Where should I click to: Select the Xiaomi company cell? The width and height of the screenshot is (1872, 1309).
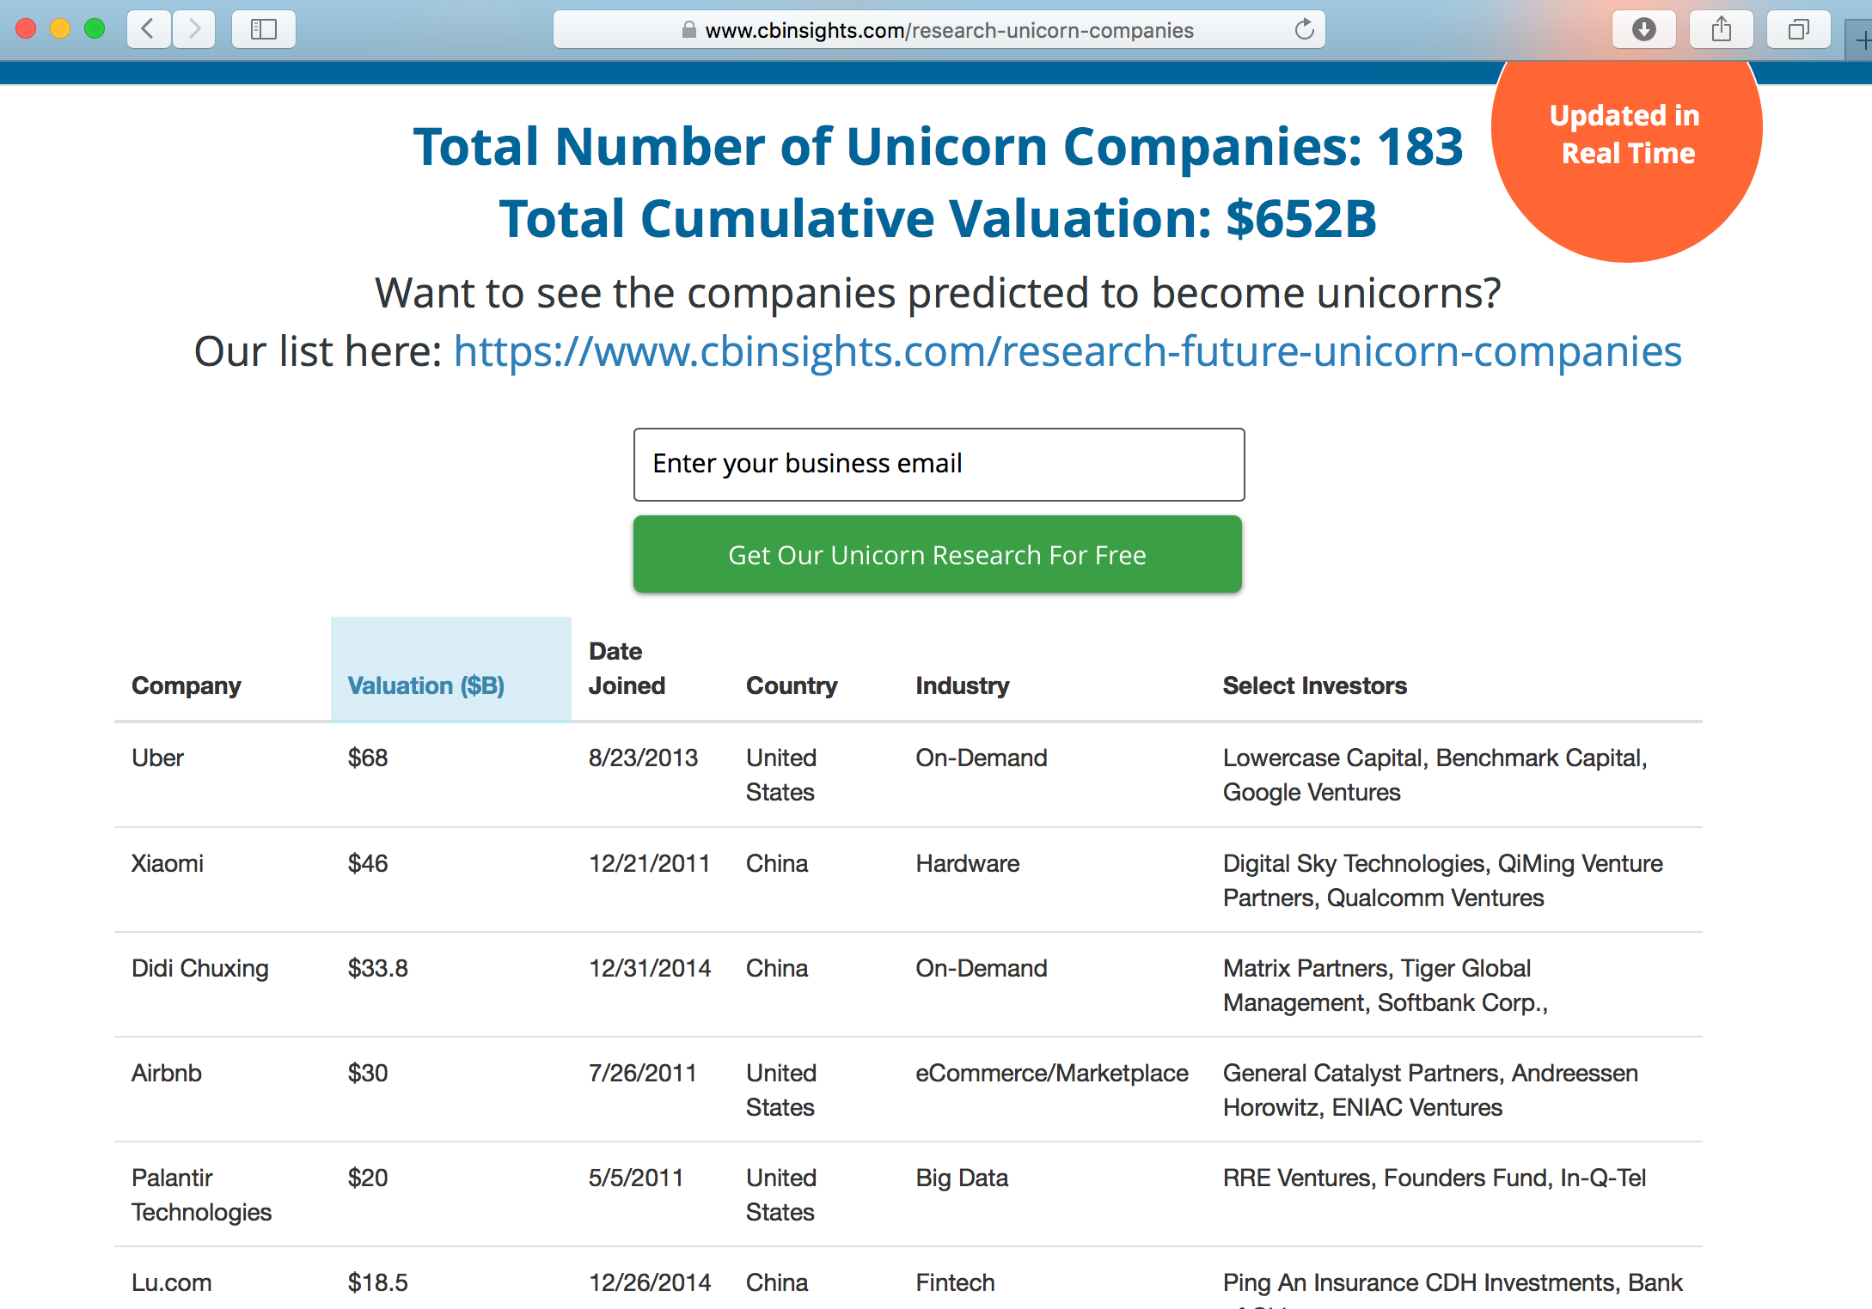[168, 863]
